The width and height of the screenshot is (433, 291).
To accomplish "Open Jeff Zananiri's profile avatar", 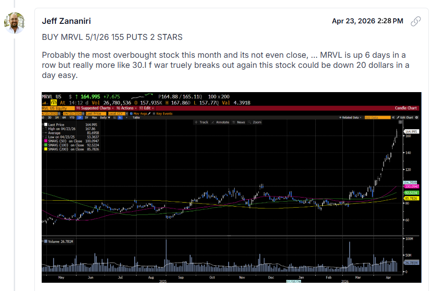I will [x=14, y=23].
